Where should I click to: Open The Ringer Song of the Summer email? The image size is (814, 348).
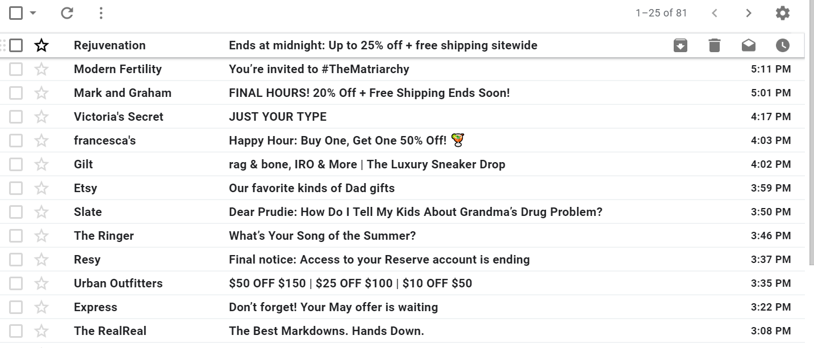coord(322,236)
